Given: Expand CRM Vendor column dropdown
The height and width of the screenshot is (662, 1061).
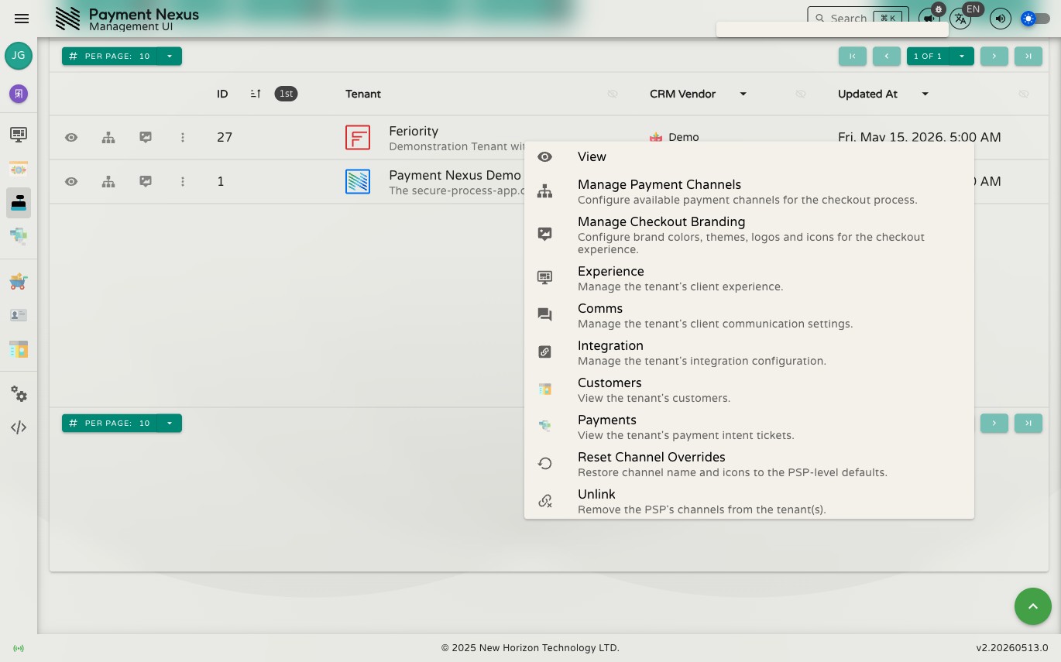Looking at the screenshot, I should click(743, 94).
